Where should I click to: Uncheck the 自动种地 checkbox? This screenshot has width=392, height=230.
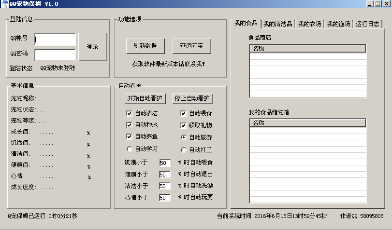(129, 125)
